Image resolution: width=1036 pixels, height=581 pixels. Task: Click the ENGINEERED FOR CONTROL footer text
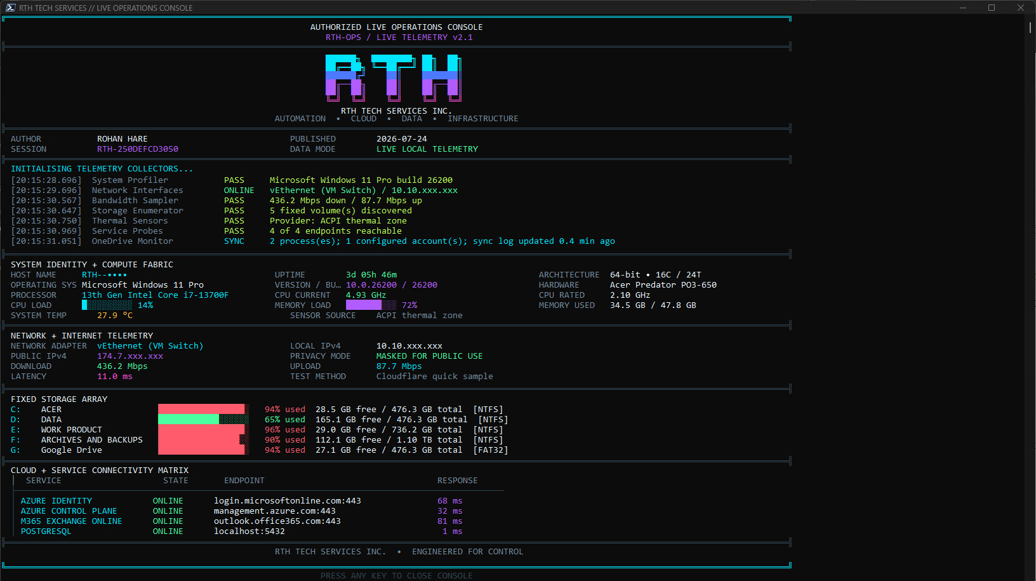(x=468, y=552)
